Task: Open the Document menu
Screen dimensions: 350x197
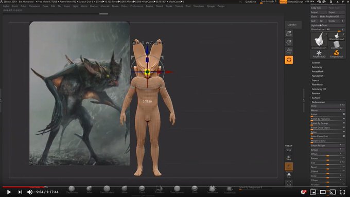Action: [x=34, y=6]
